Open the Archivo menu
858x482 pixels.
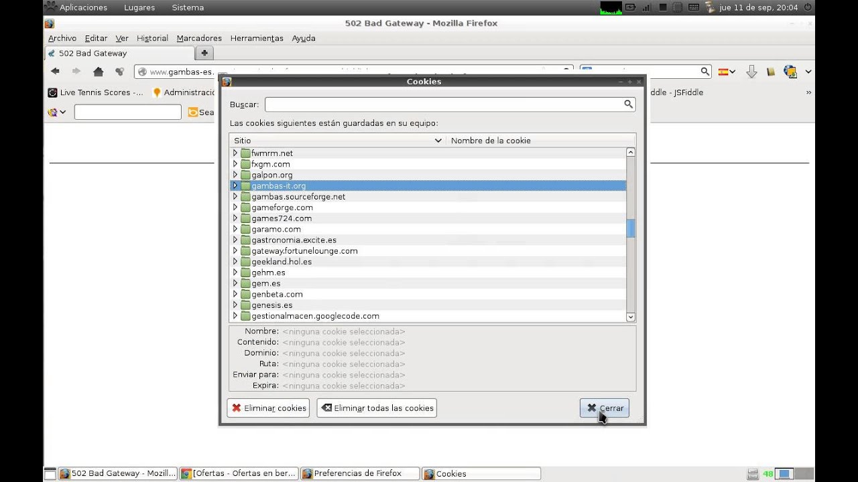62,38
